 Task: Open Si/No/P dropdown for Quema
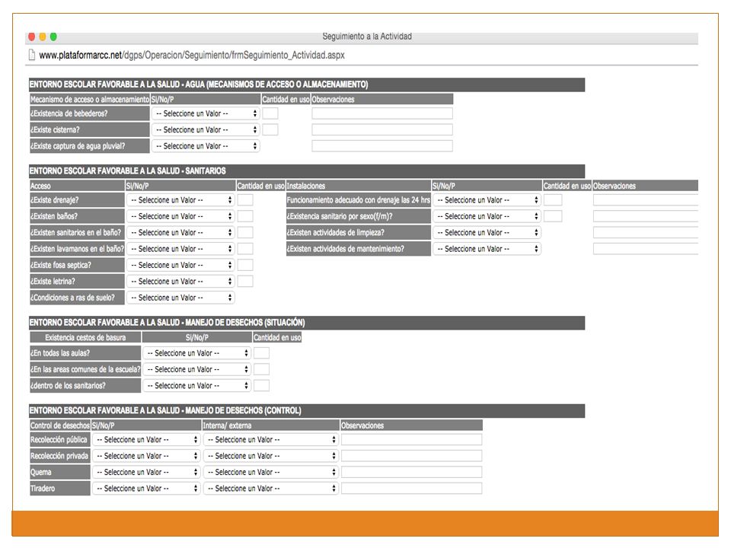(x=146, y=472)
